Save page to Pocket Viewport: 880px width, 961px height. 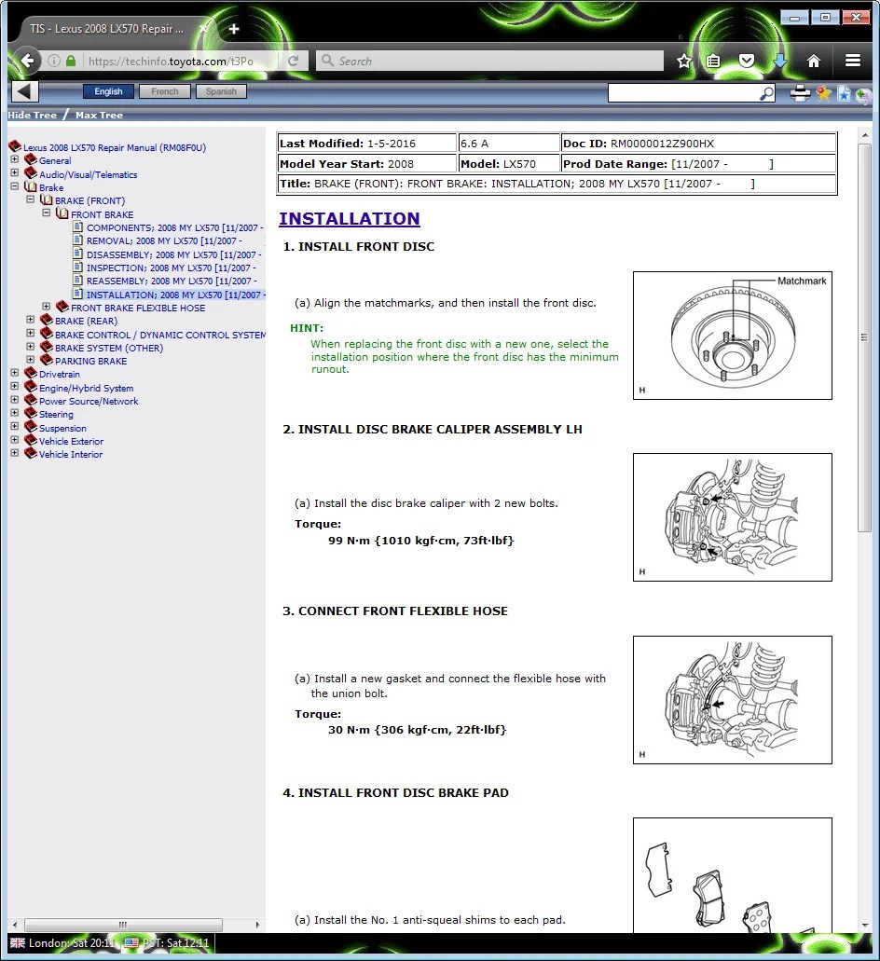[747, 60]
